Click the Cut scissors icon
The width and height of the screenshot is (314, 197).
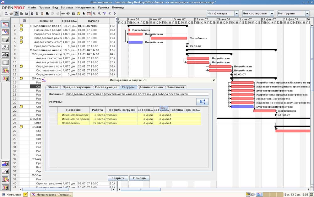pyautogui.click(x=32, y=13)
